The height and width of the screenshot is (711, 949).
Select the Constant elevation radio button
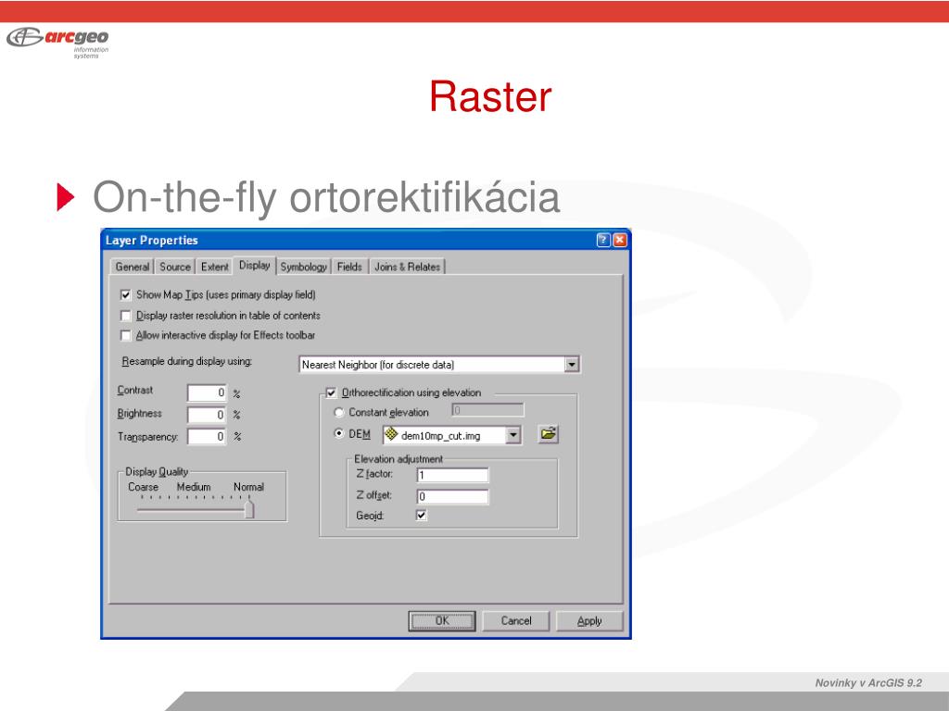click(x=339, y=413)
